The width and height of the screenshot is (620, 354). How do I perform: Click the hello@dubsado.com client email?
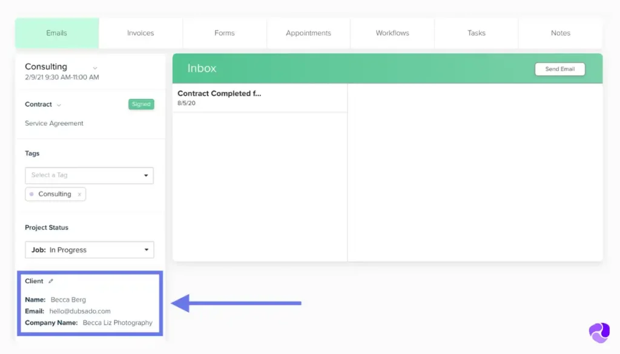[x=80, y=311]
